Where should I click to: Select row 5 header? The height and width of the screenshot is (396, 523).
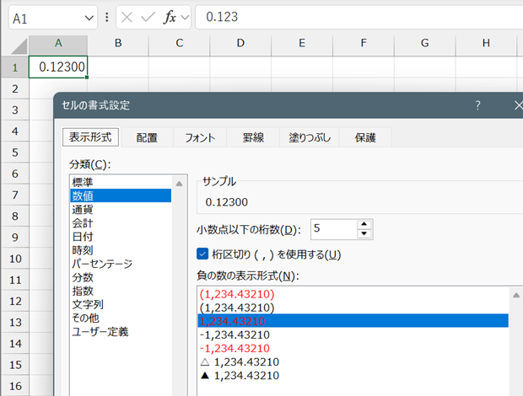coord(15,153)
